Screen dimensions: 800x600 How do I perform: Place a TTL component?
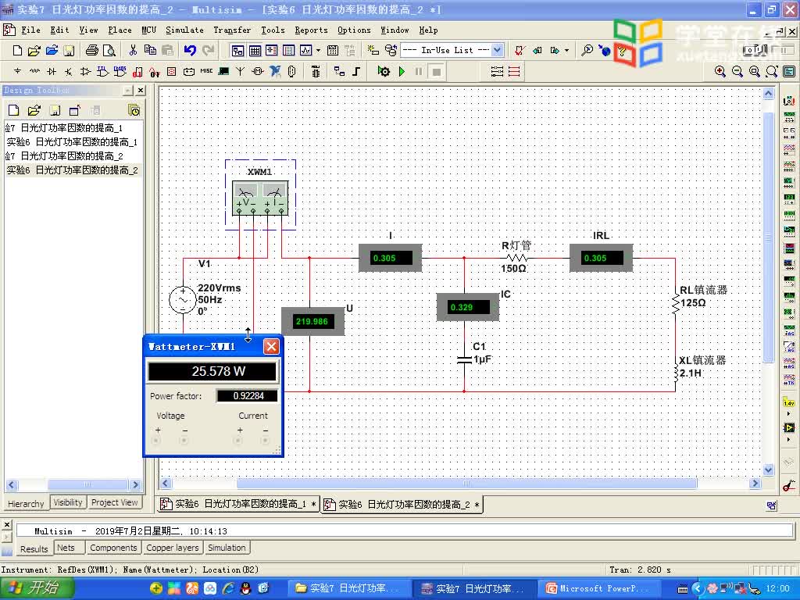tap(102, 71)
